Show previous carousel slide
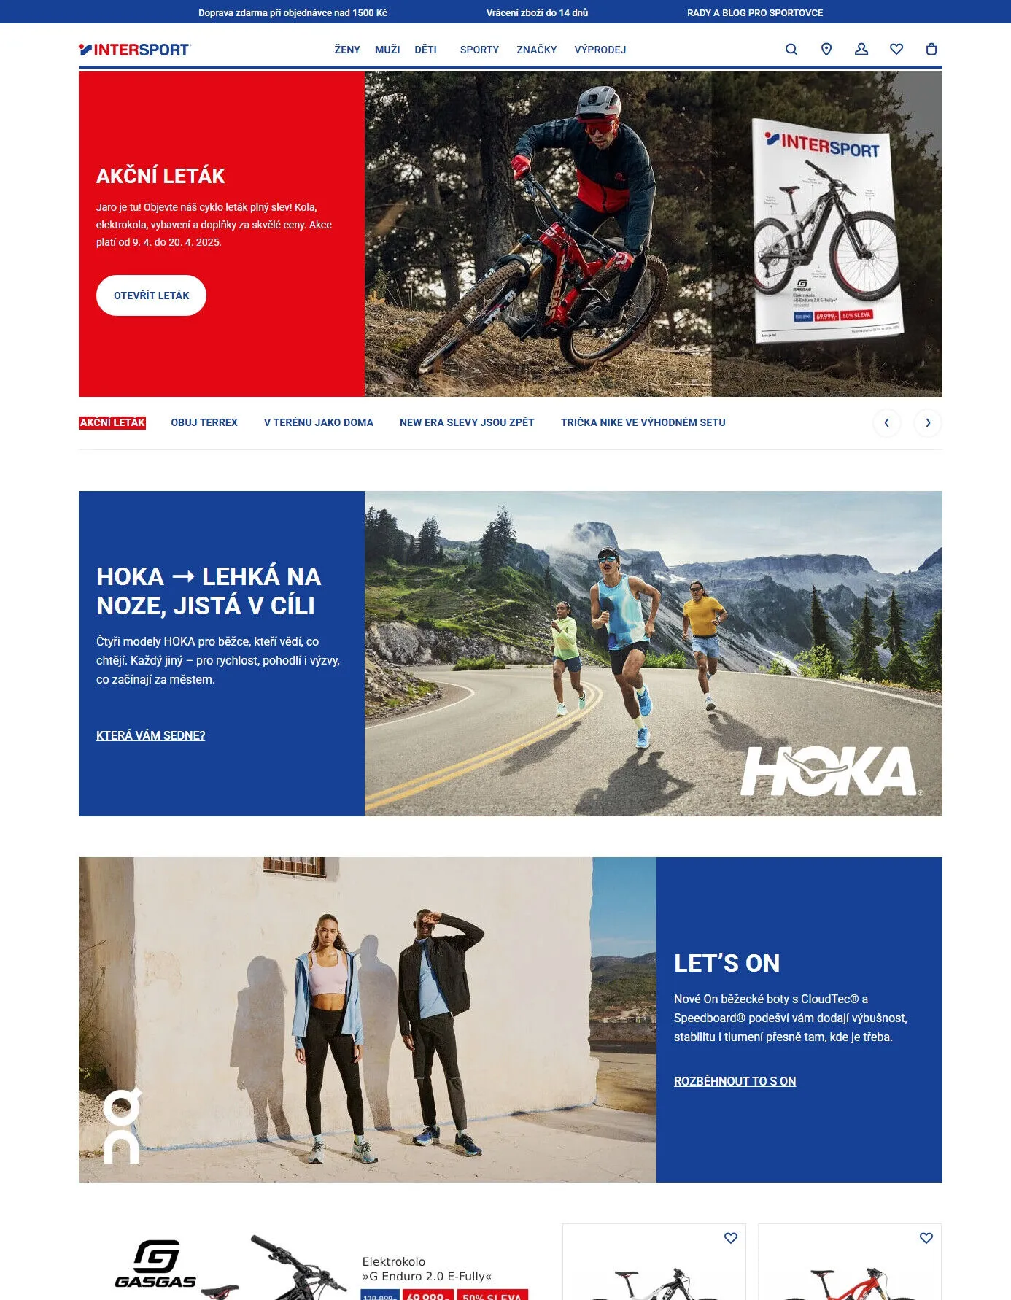This screenshot has width=1011, height=1300. [887, 422]
